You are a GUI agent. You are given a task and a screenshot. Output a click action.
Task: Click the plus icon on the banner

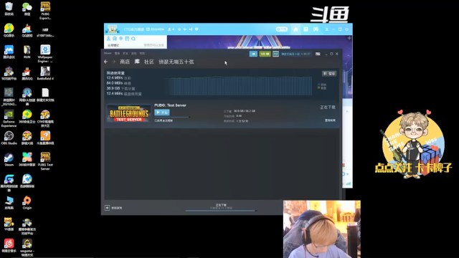(x=349, y=38)
